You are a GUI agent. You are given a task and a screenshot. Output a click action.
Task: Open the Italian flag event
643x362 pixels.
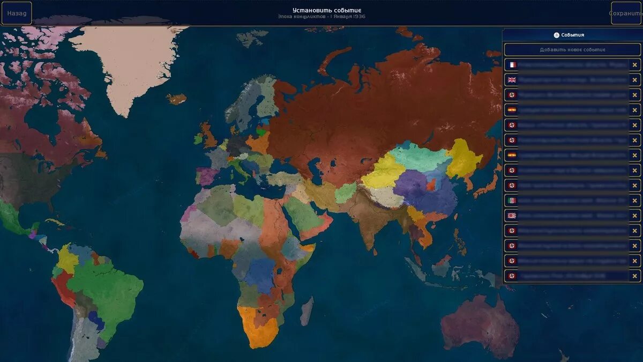coord(566,201)
